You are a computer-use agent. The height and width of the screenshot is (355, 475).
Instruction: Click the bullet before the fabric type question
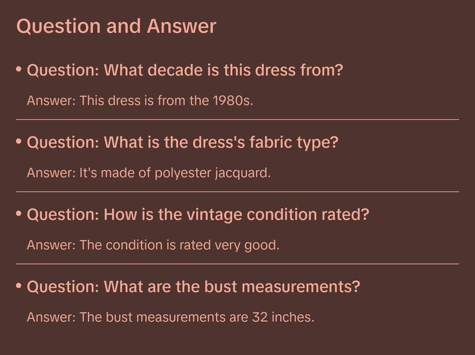[19, 142]
